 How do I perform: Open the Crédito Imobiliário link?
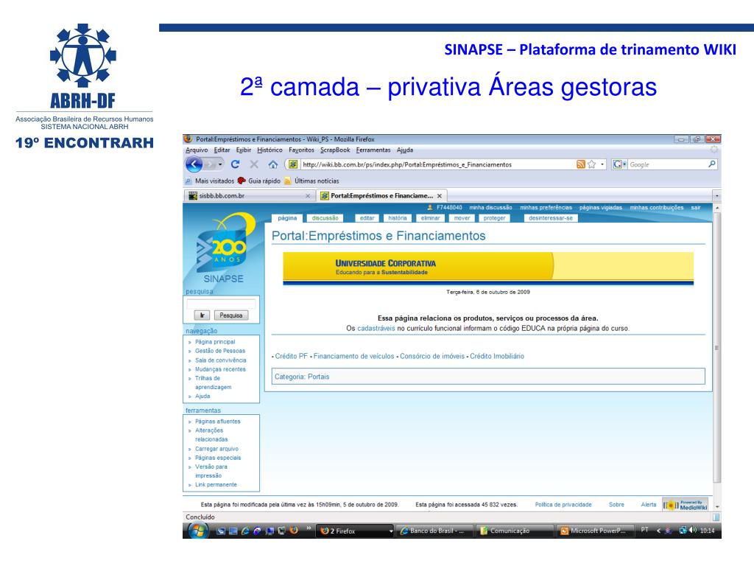click(497, 356)
